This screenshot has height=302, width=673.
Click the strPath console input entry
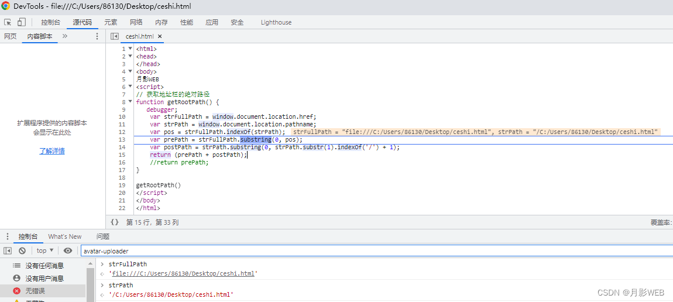point(121,285)
